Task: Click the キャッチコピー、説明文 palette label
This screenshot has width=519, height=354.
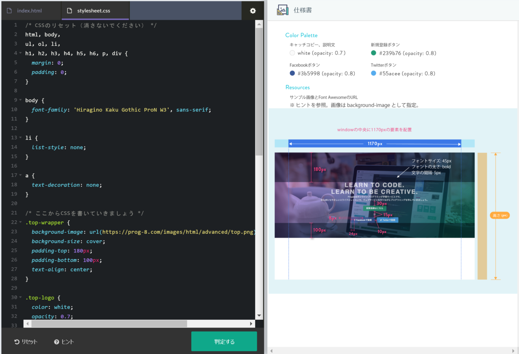Action: click(312, 45)
